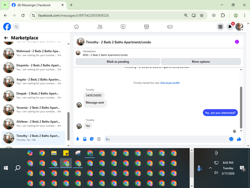Open the Marketplace storefront icon
This screenshot has width=250, height=188.
click(x=146, y=27)
